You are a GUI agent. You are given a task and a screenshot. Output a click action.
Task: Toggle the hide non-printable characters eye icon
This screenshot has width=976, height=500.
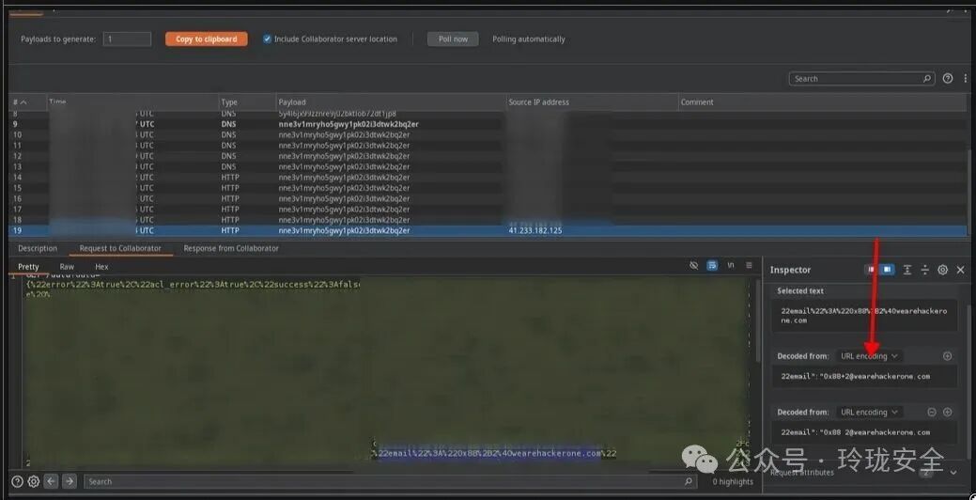coord(694,265)
